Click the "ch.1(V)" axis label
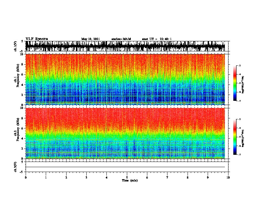Image resolution: width=257 pixels, height=199 pixels. (x=15, y=46)
